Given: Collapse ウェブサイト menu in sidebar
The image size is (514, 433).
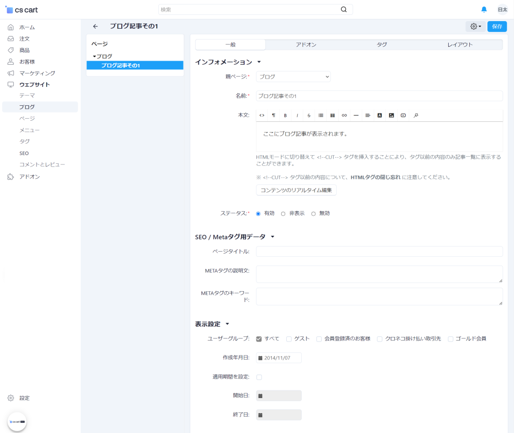Looking at the screenshot, I should pos(34,85).
